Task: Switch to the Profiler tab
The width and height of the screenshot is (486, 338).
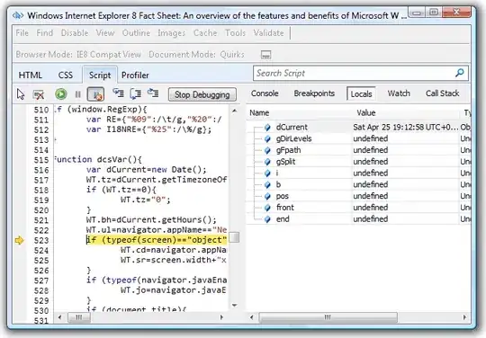Action: [135, 76]
